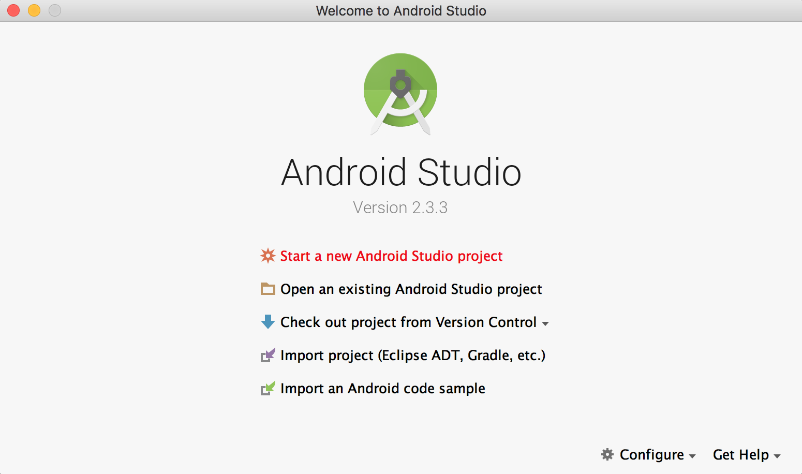The image size is (802, 474).
Task: Click the red starburst Android Studio project icon
Action: (268, 256)
